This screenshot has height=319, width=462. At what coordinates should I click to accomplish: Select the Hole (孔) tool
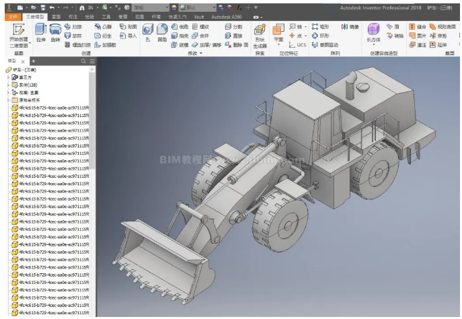[x=148, y=33]
